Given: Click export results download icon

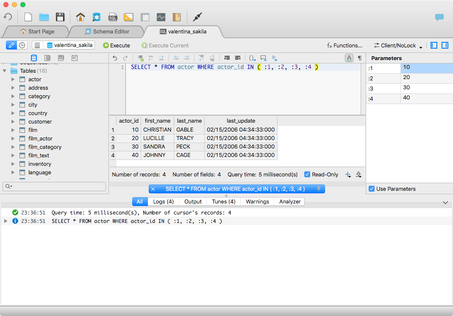Looking at the screenshot, I should coord(359,174).
